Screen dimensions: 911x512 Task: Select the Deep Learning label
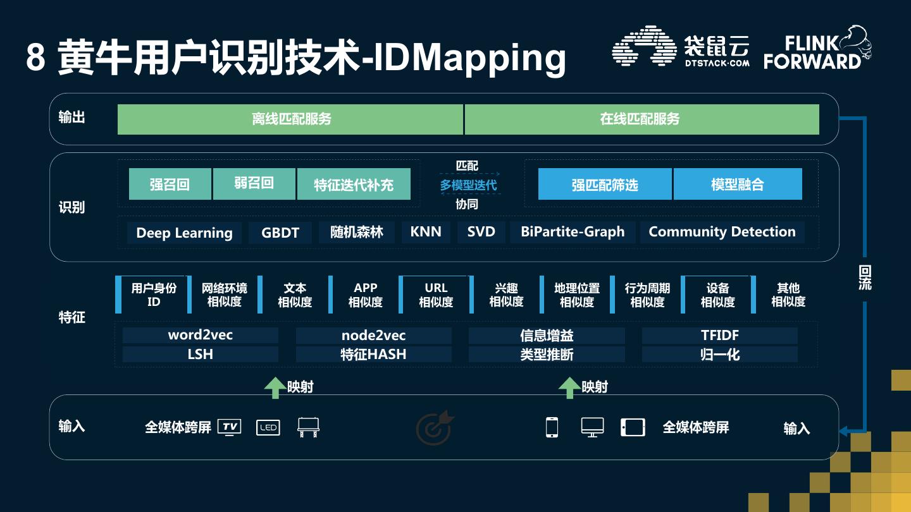pos(184,233)
